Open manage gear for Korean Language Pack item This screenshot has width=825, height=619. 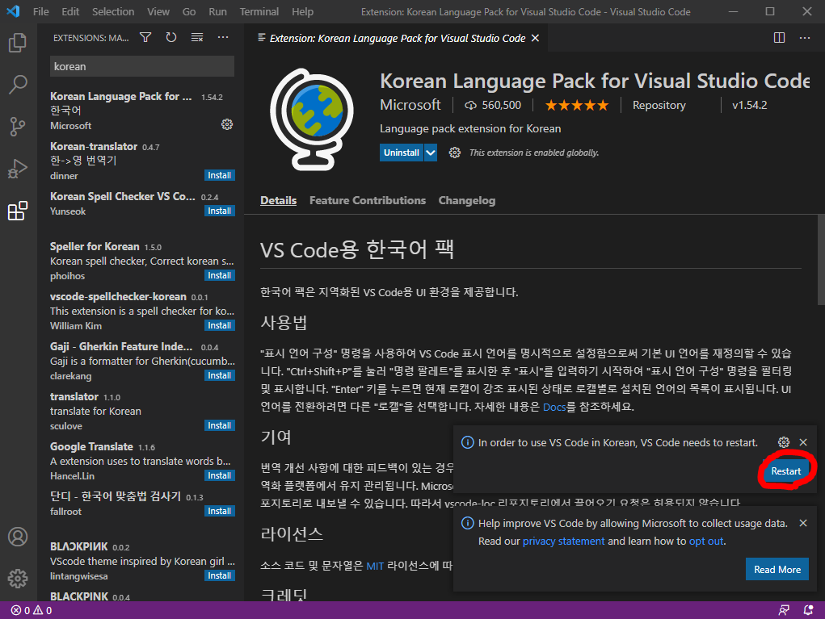coord(227,124)
